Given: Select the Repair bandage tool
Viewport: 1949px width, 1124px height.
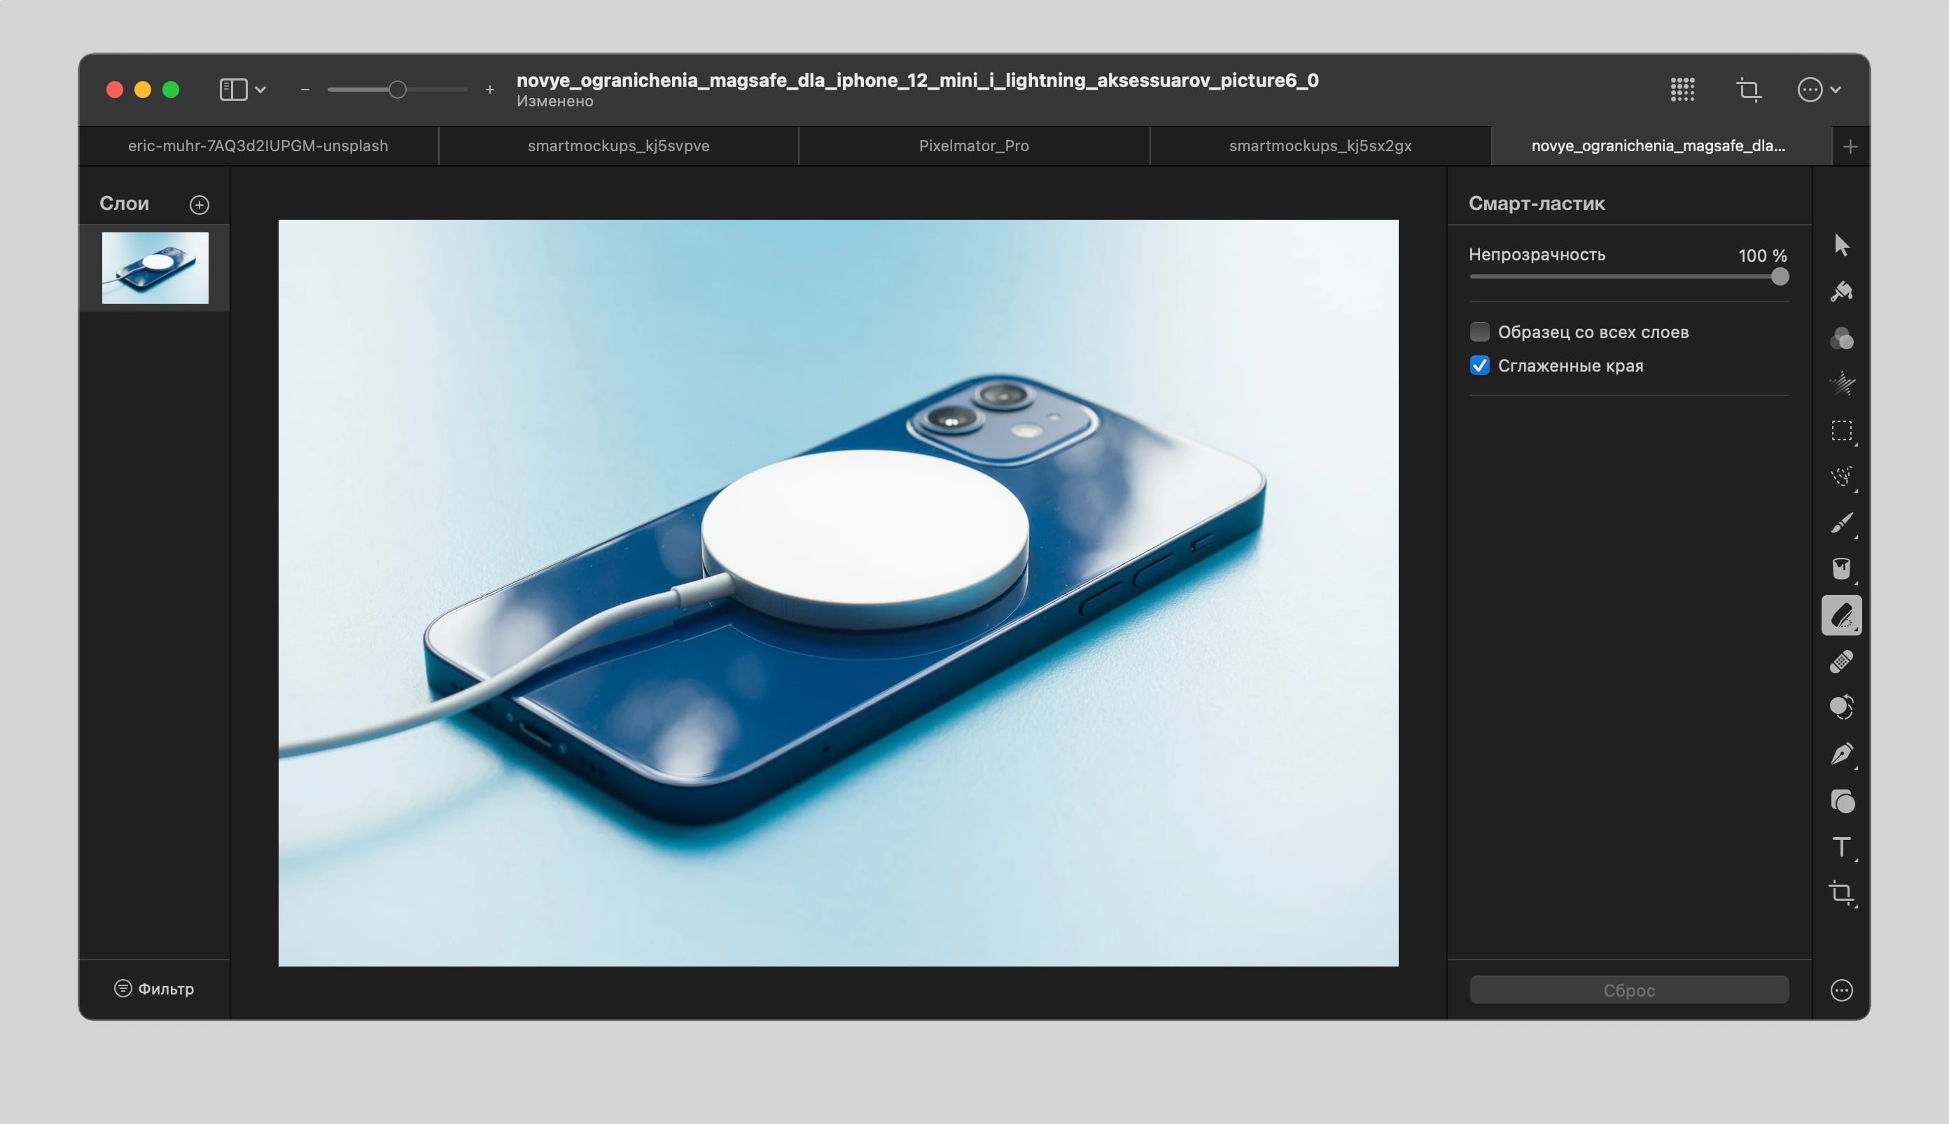Looking at the screenshot, I should point(1842,661).
